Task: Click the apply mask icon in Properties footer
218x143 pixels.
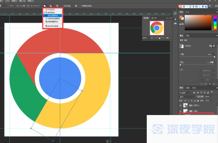Action: tap(206, 84)
